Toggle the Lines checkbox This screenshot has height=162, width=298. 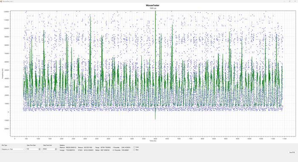coord(134,147)
